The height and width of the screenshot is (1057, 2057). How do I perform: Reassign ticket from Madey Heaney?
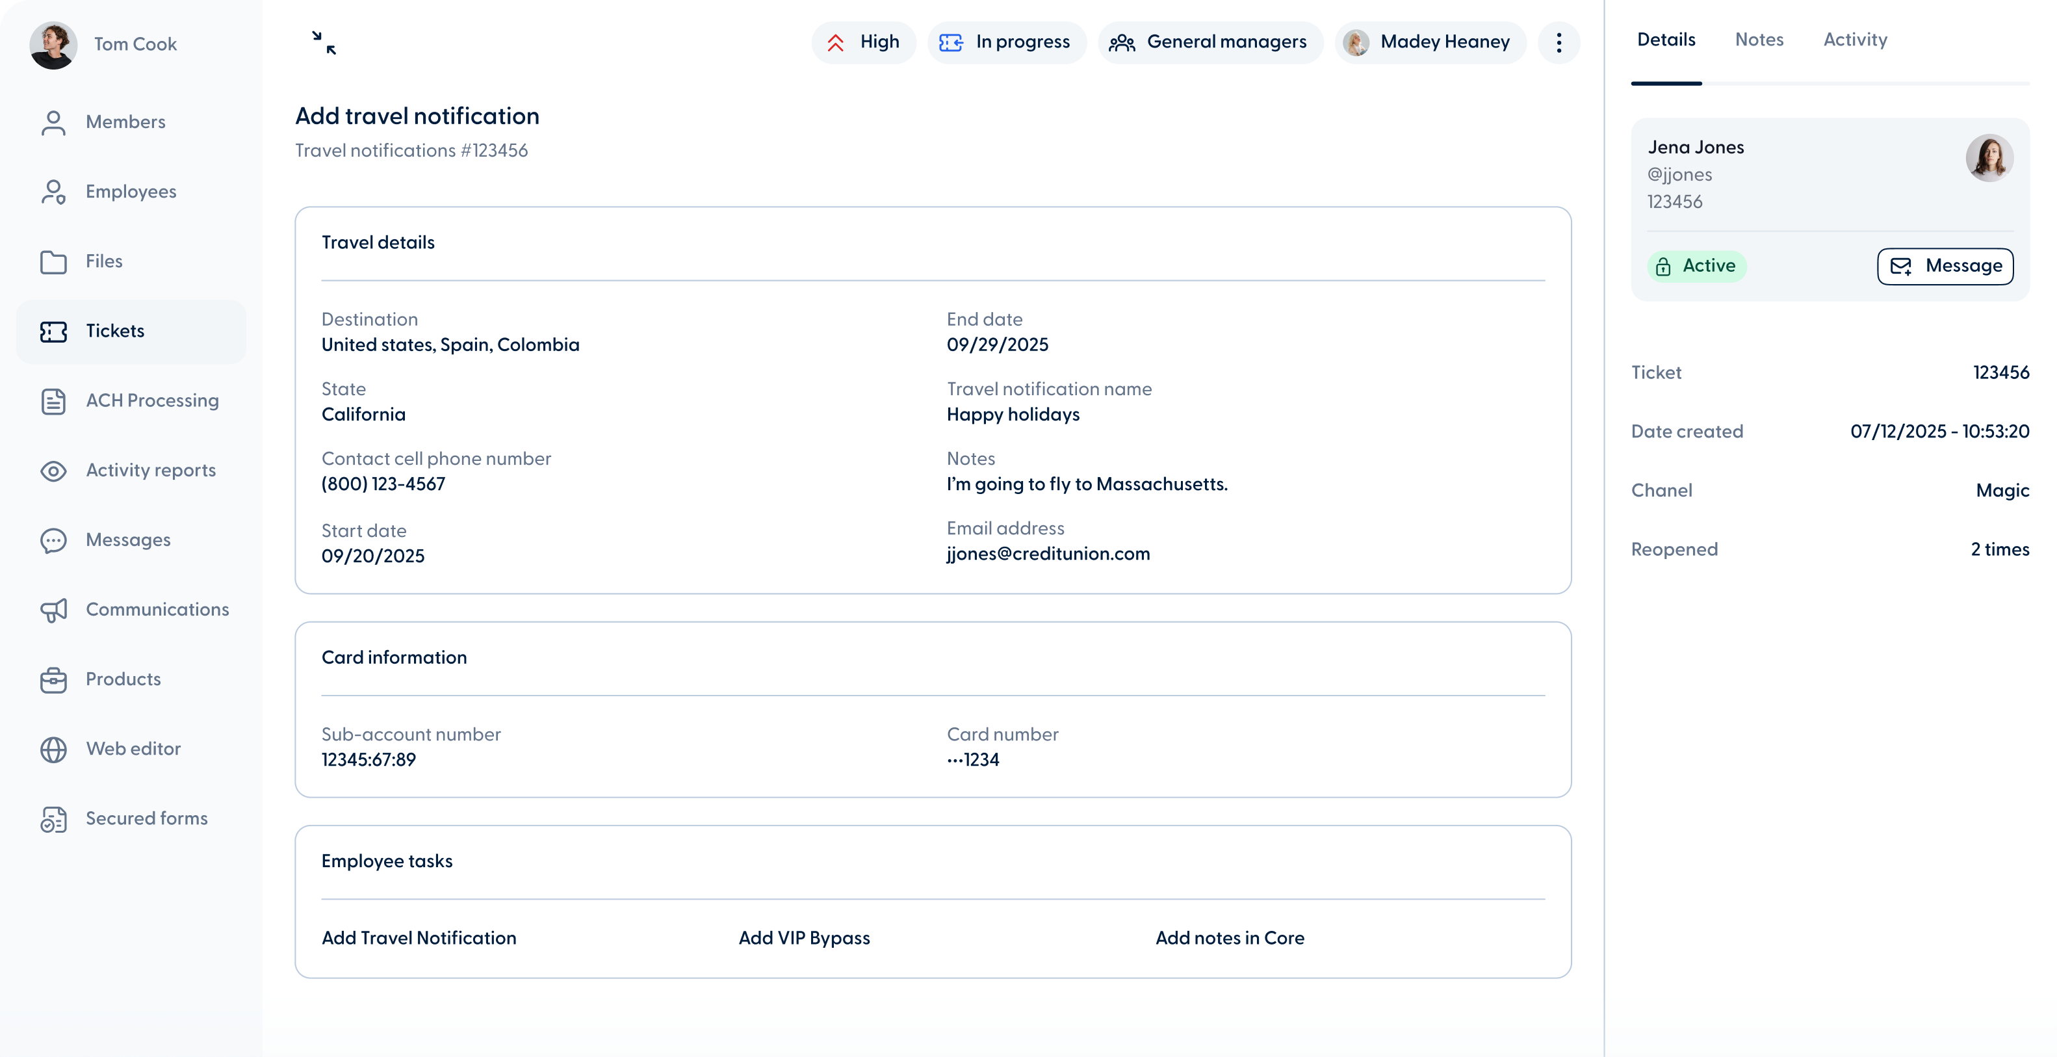coord(1429,42)
